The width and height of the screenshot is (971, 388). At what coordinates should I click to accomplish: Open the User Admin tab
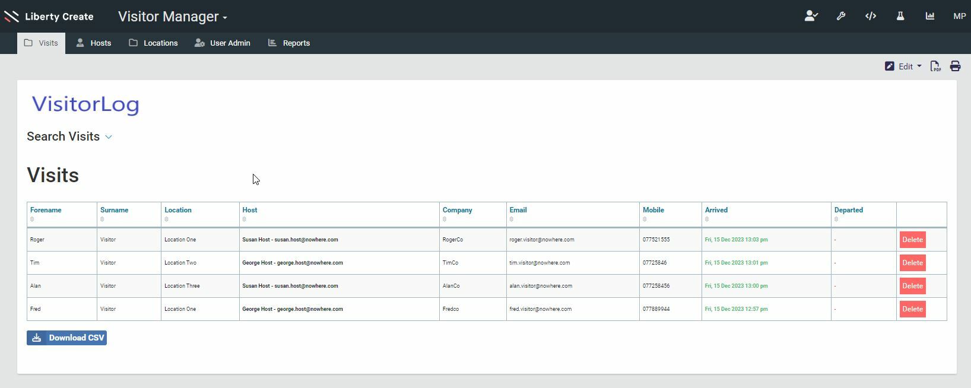(223, 43)
